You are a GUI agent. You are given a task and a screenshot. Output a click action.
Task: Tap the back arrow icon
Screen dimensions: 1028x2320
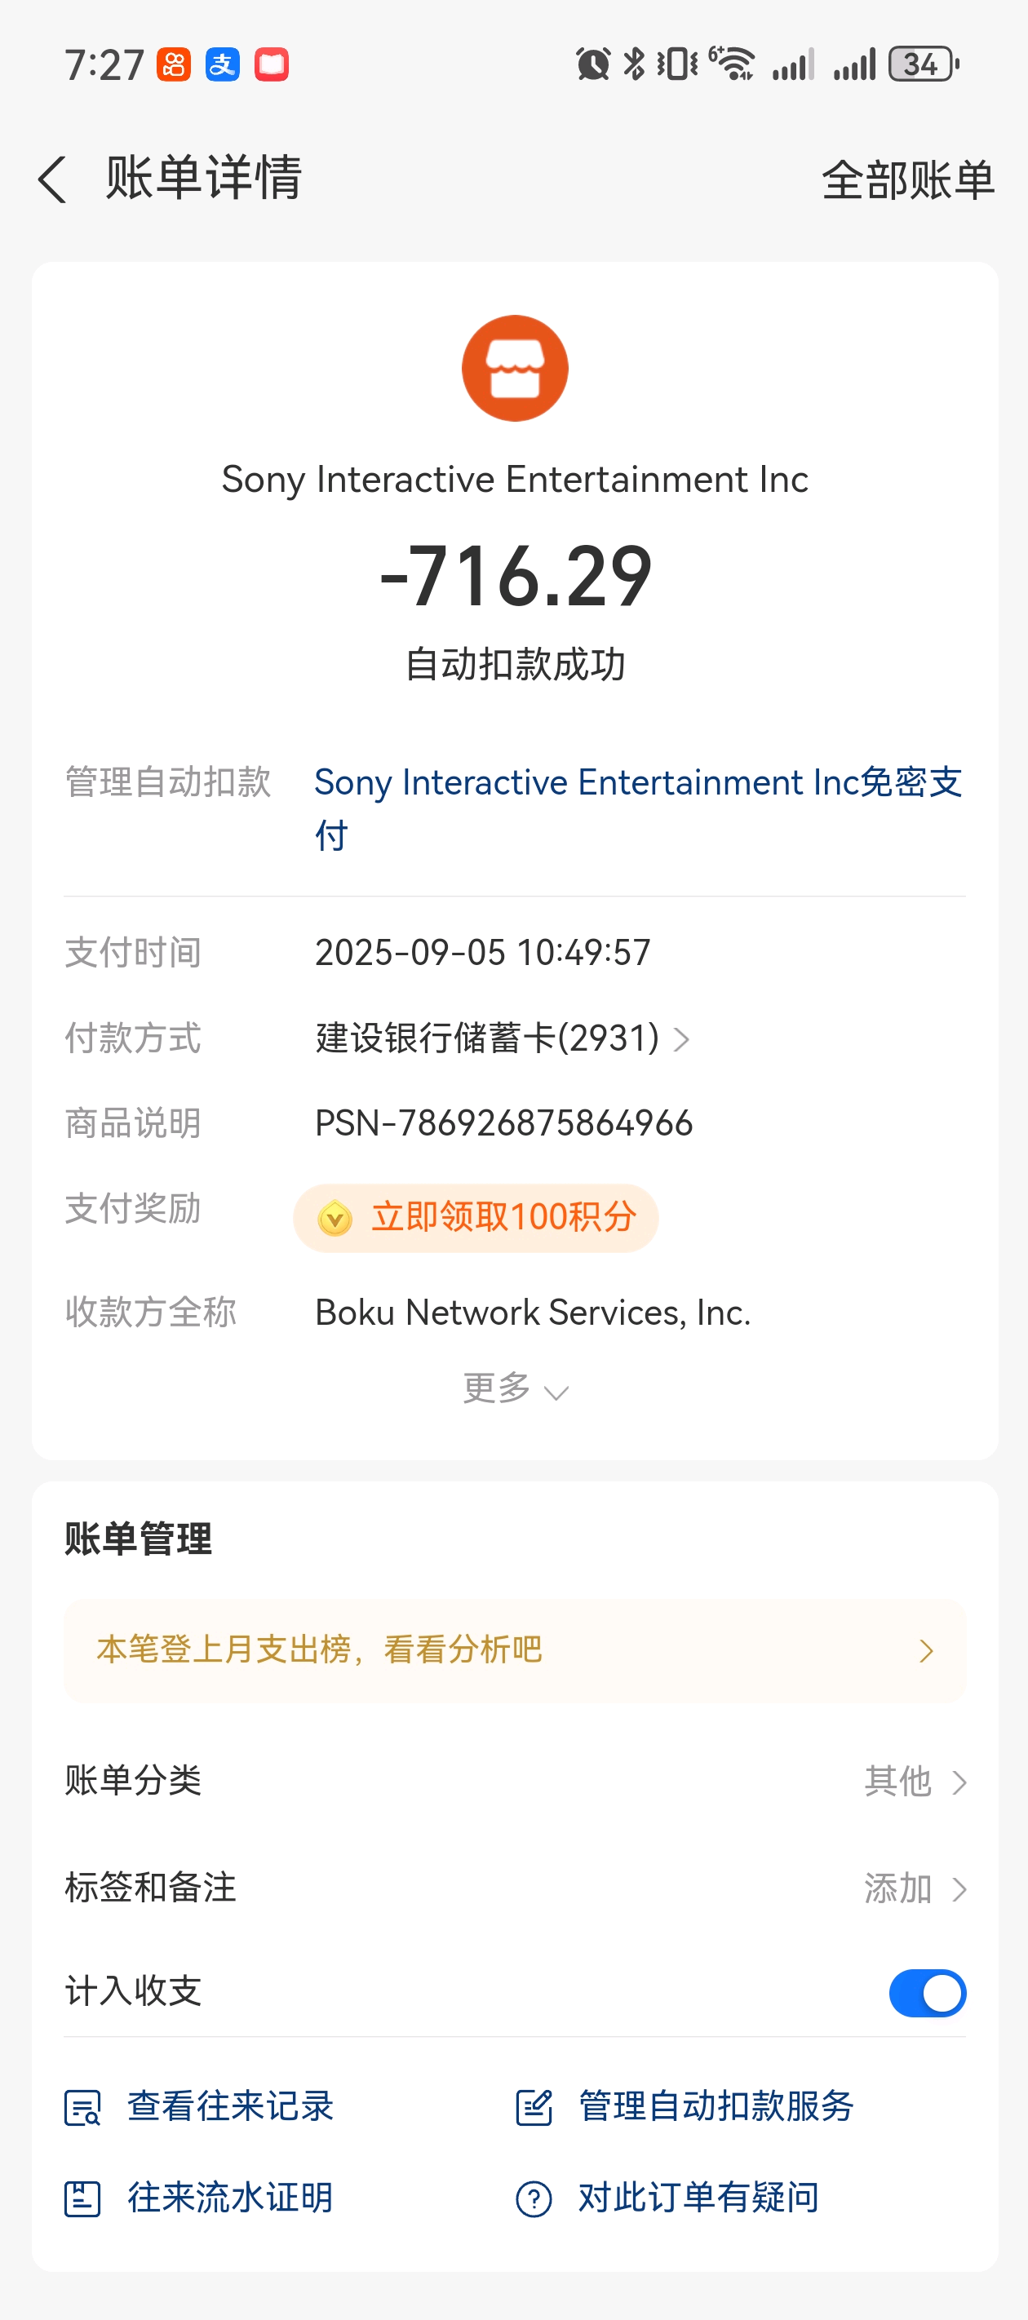pyautogui.click(x=52, y=179)
